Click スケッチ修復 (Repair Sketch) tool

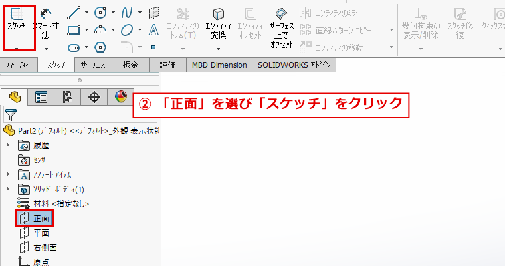click(460, 23)
